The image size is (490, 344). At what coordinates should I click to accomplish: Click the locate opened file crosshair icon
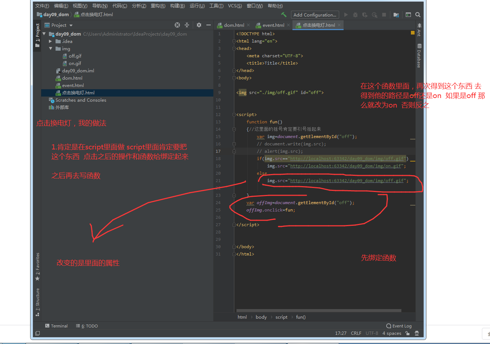pos(177,25)
